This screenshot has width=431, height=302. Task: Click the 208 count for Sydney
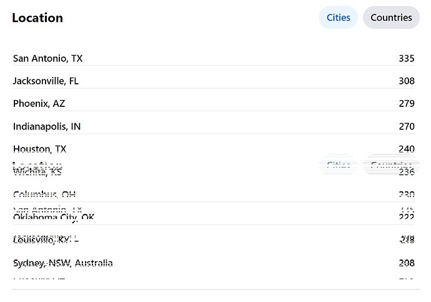click(x=407, y=263)
